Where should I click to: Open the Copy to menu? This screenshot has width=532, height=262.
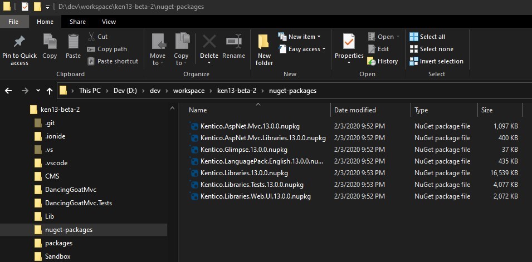pyautogui.click(x=181, y=50)
